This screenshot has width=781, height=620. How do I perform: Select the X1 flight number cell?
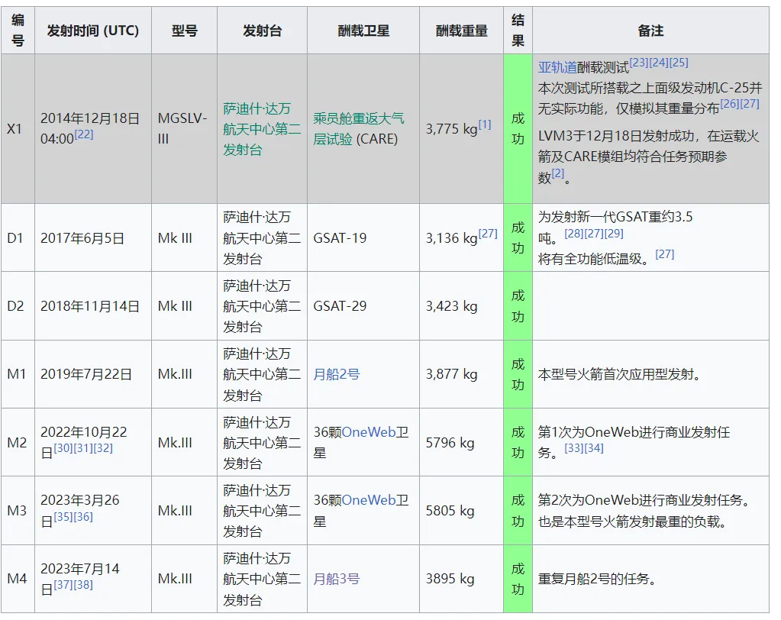[x=18, y=129]
